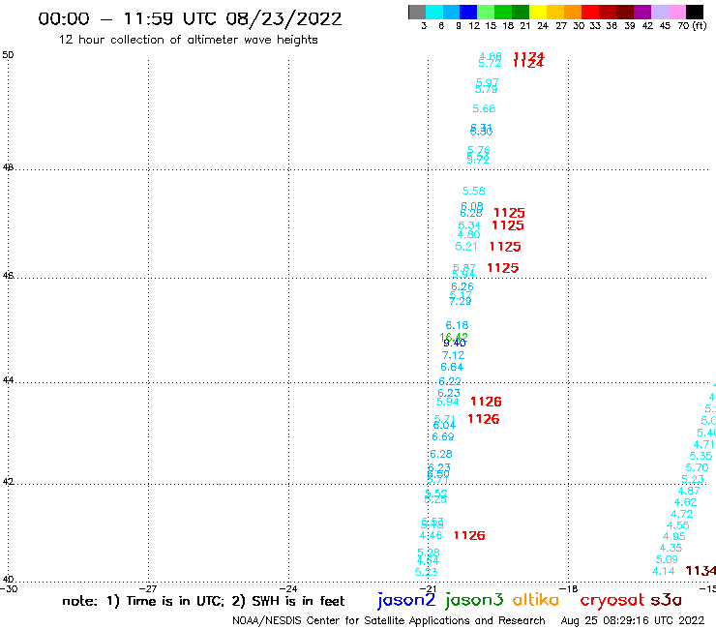Click the -30 longitude axis label
The height and width of the screenshot is (629, 716).
(x=9, y=588)
